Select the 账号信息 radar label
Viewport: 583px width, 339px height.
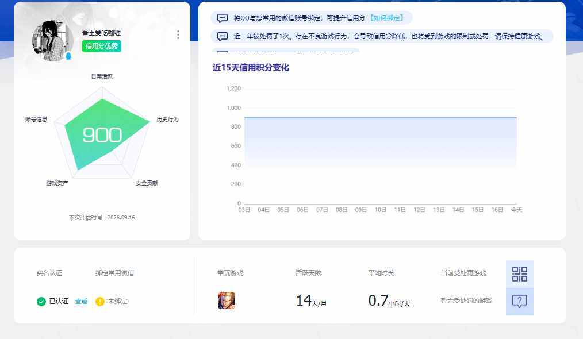point(36,120)
